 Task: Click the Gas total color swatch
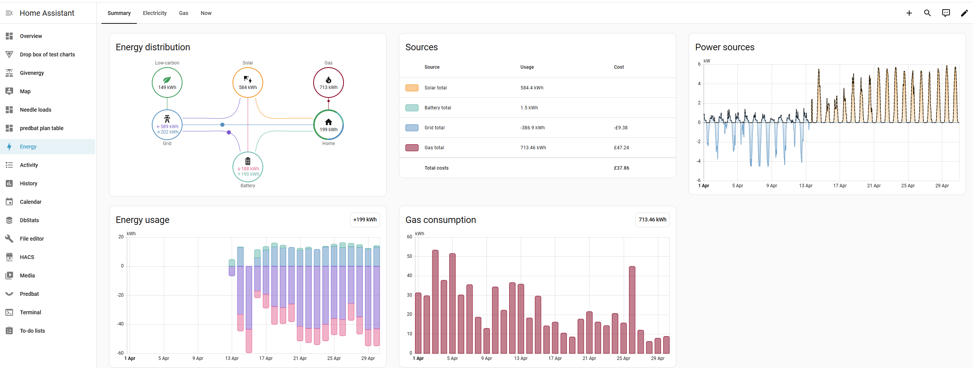412,148
